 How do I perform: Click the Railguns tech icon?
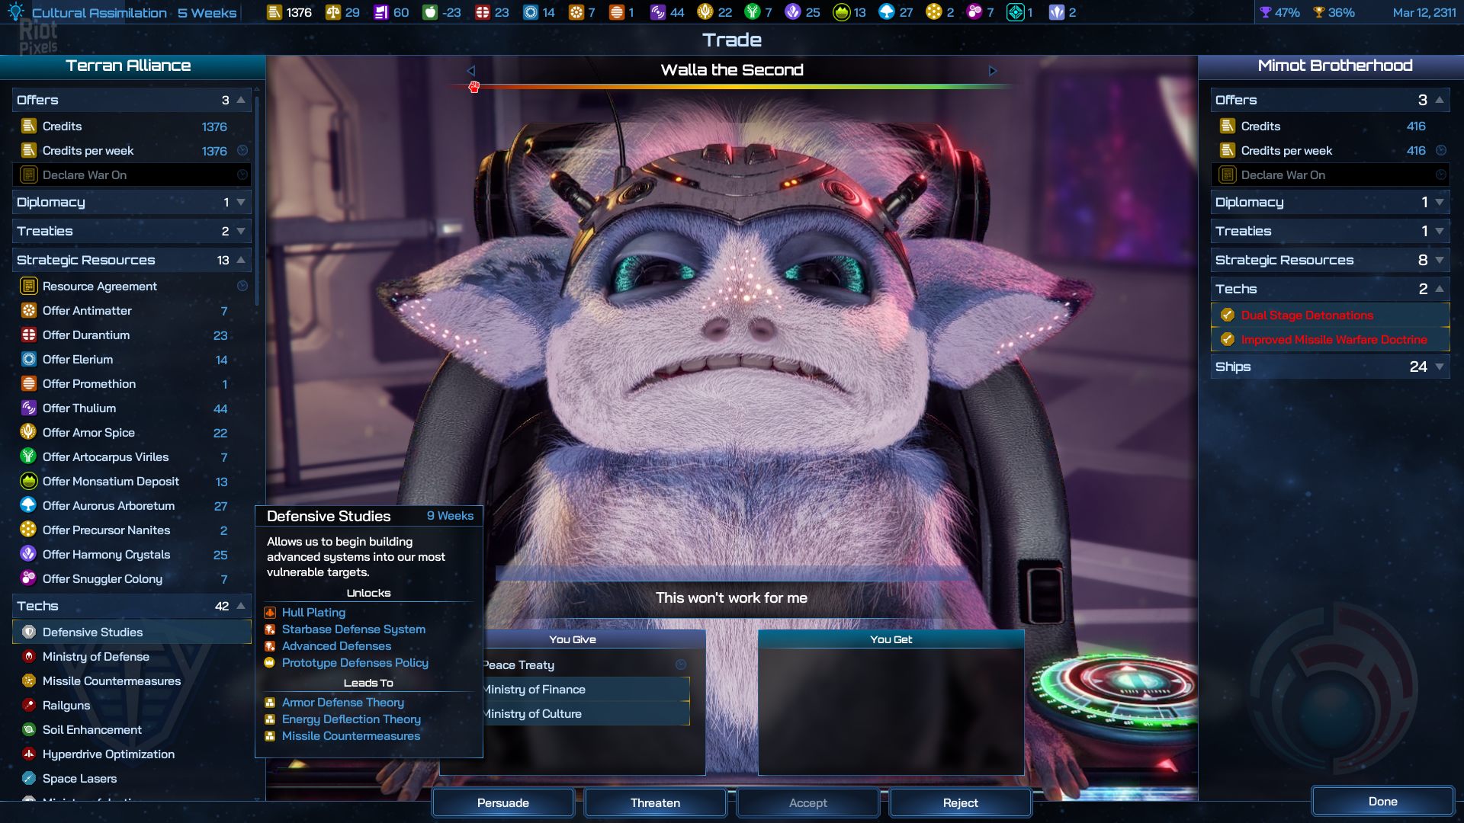point(28,706)
